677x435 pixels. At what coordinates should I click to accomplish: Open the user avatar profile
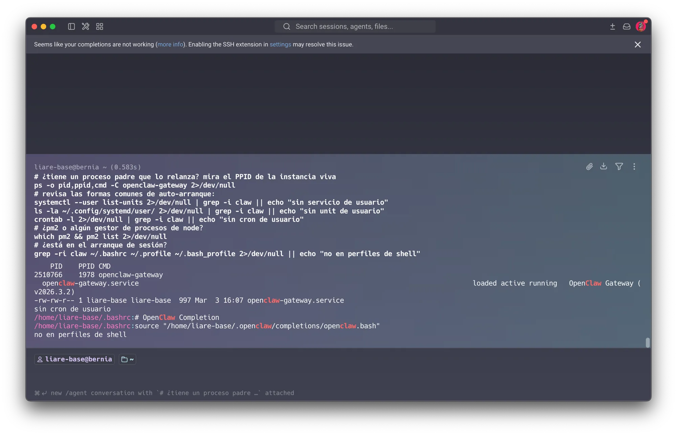[641, 26]
